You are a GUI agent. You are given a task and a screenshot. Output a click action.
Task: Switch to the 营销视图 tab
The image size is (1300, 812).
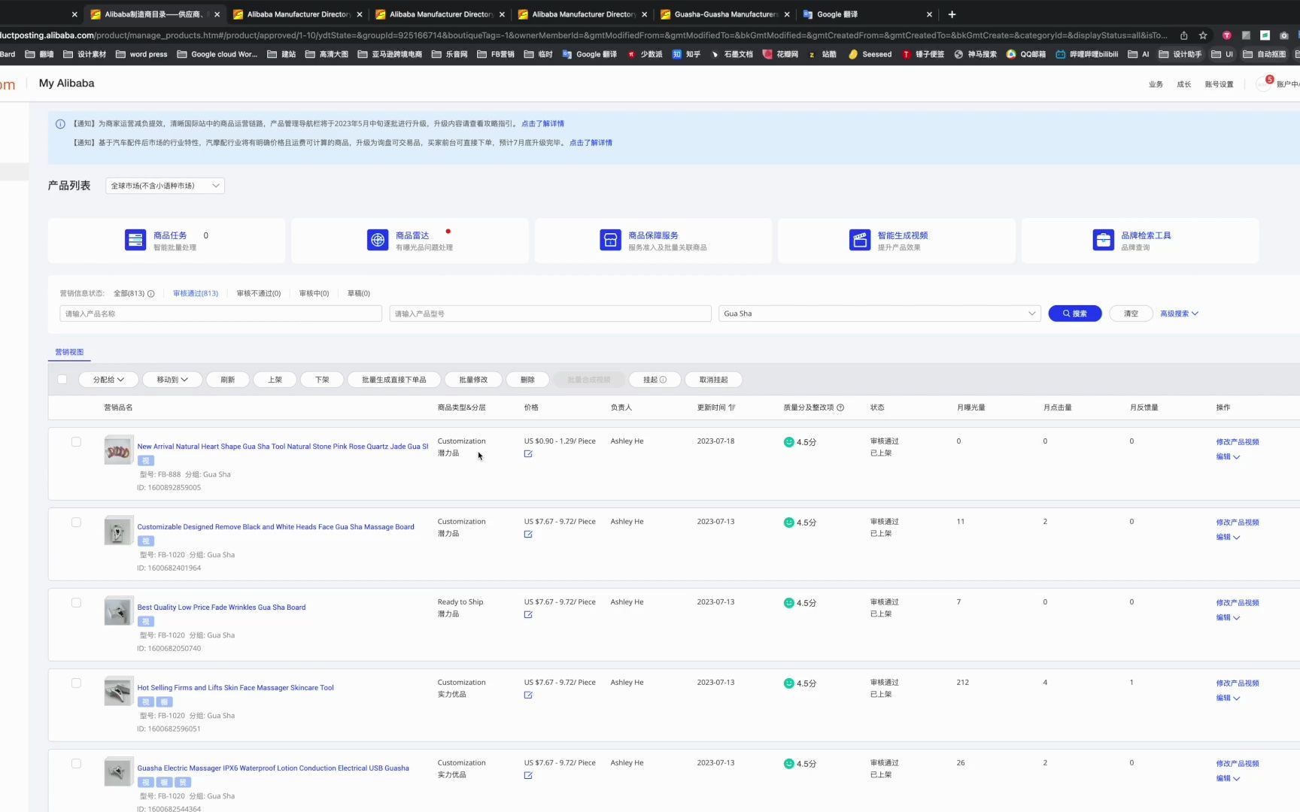click(x=69, y=352)
